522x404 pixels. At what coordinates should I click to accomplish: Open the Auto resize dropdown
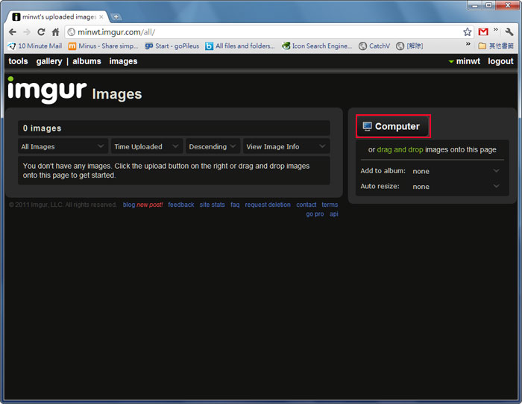[456, 187]
